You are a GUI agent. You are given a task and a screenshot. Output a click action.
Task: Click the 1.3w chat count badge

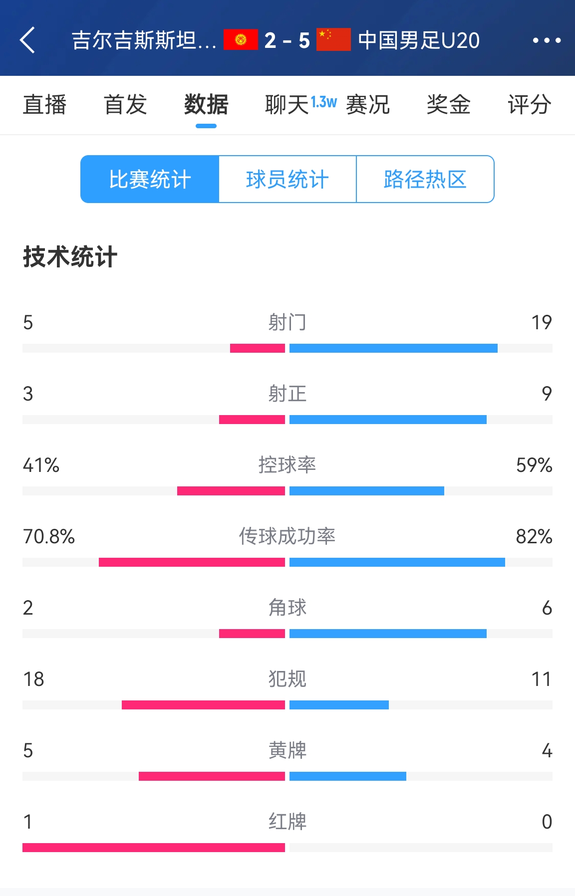click(325, 100)
